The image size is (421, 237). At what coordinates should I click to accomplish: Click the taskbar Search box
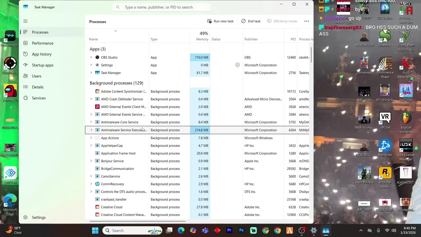(x=132, y=230)
